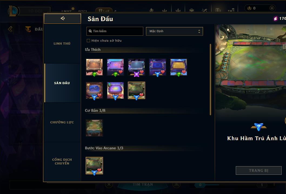The height and width of the screenshot is (194, 286).
Task: Click the heart on the first favorite arena
Action: [99, 72]
